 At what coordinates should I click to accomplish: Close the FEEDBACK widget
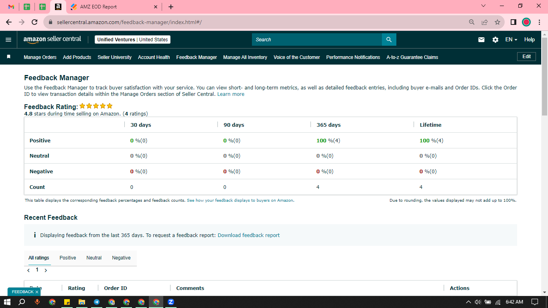[37, 292]
